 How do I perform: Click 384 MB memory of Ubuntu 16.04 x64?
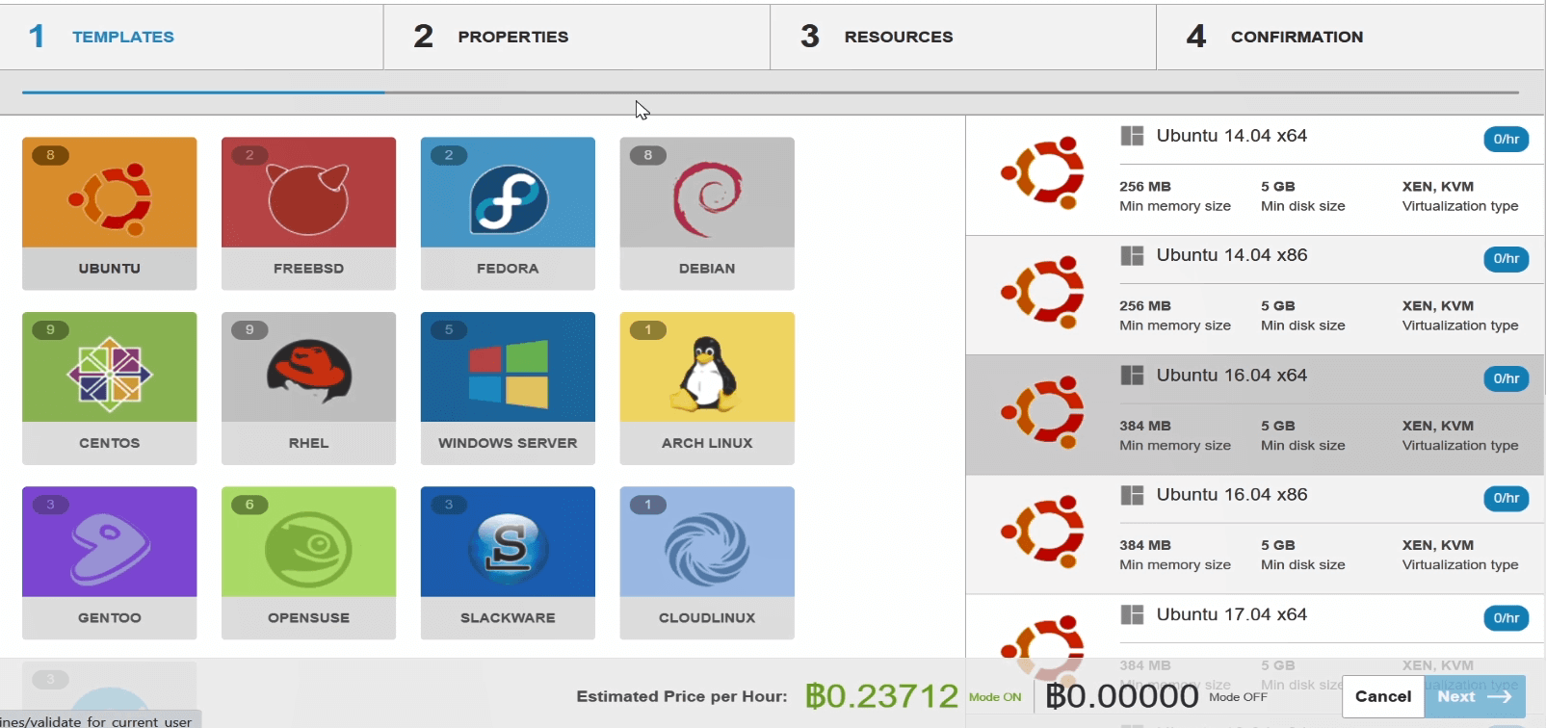tap(1145, 426)
